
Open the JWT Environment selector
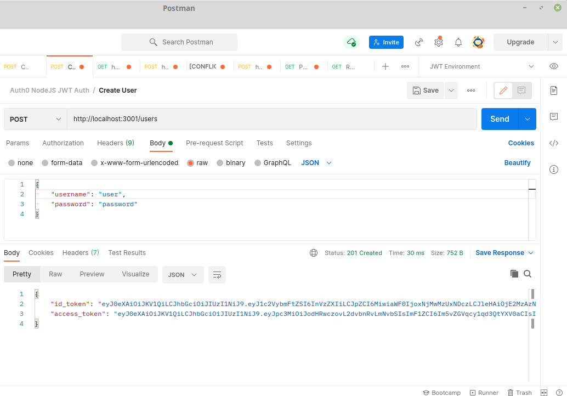coord(481,66)
